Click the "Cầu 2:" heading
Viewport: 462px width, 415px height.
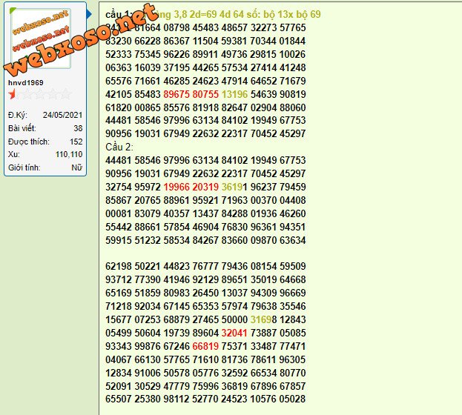coord(120,147)
